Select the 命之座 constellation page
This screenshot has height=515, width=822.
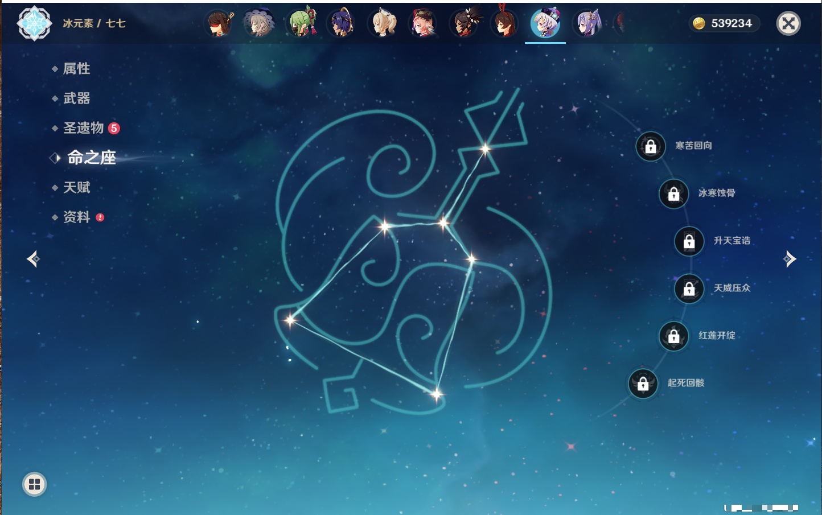coord(91,158)
